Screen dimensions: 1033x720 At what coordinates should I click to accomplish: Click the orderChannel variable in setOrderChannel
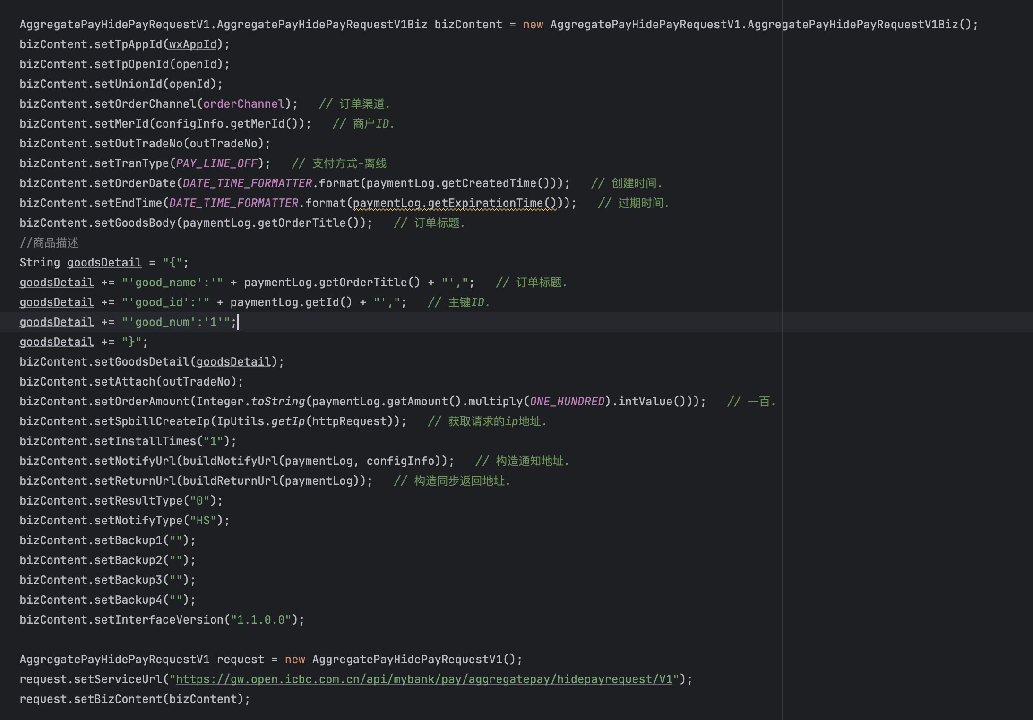(x=244, y=104)
